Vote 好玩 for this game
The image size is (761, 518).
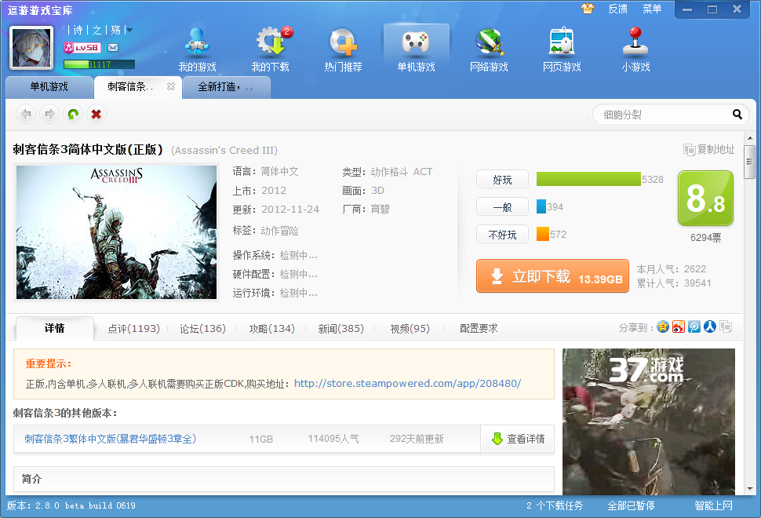coord(502,180)
